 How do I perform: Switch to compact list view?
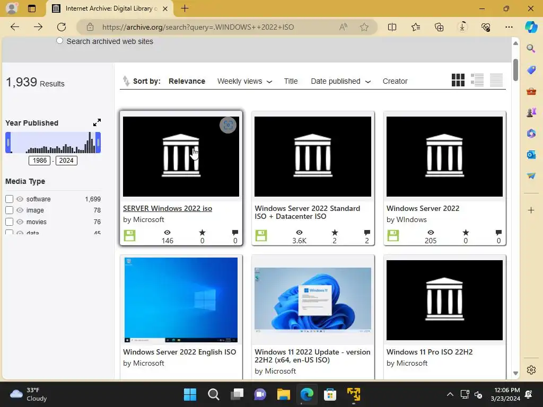(x=496, y=81)
